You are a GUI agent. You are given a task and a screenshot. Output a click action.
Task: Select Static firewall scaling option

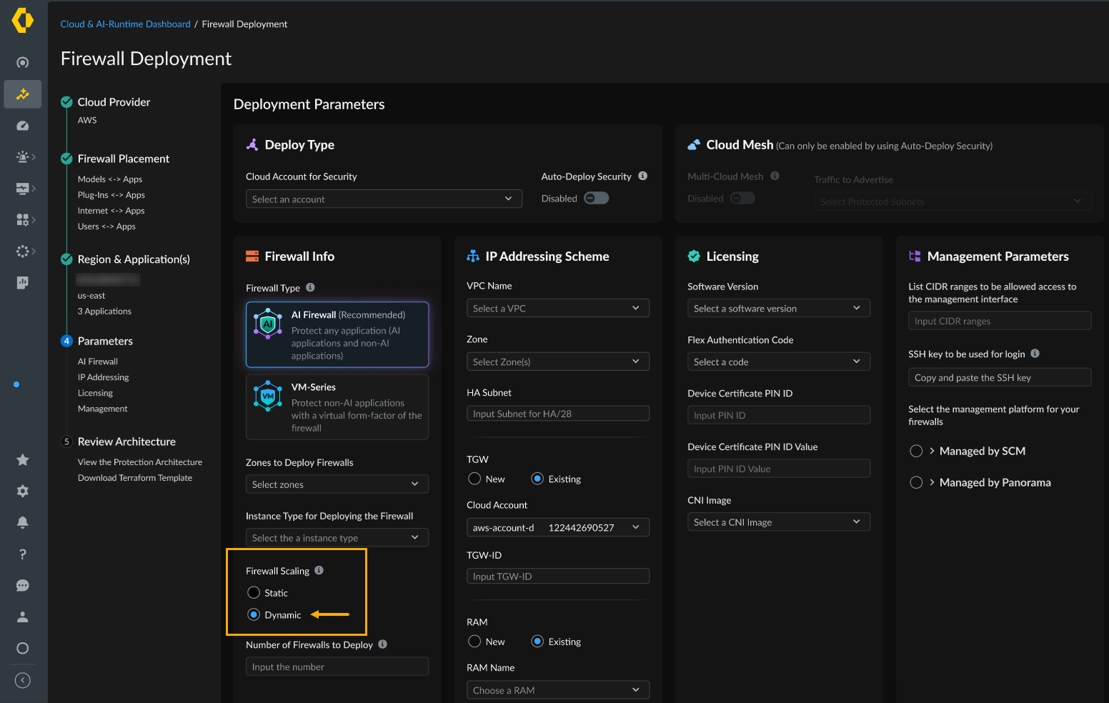click(254, 593)
